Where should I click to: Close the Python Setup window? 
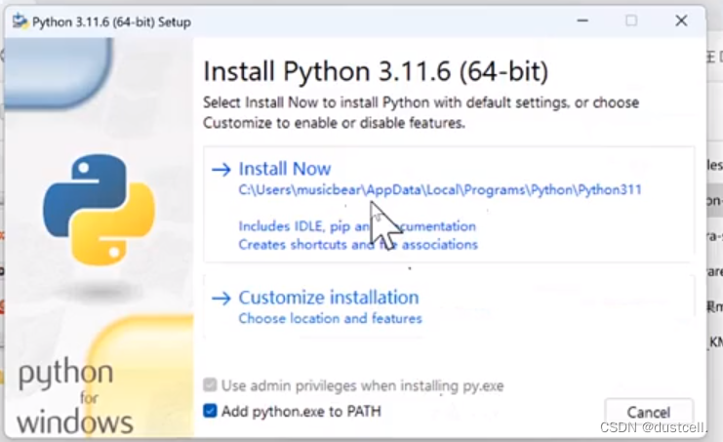[x=681, y=20]
